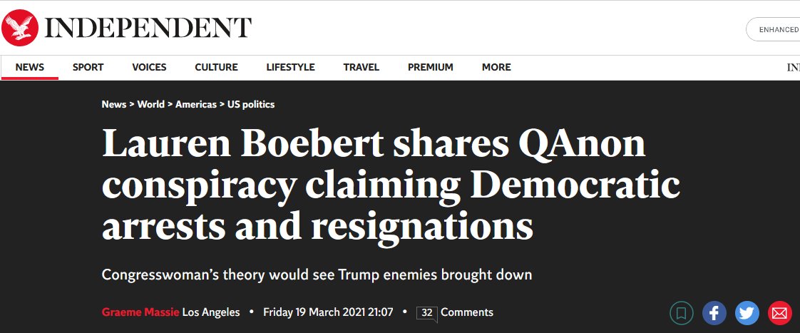Share the article on Twitter
The height and width of the screenshot is (333, 800).
[x=747, y=313]
